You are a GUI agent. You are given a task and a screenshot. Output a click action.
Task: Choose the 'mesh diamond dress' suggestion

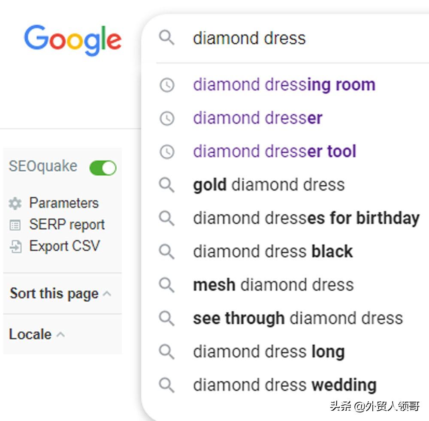(x=273, y=285)
